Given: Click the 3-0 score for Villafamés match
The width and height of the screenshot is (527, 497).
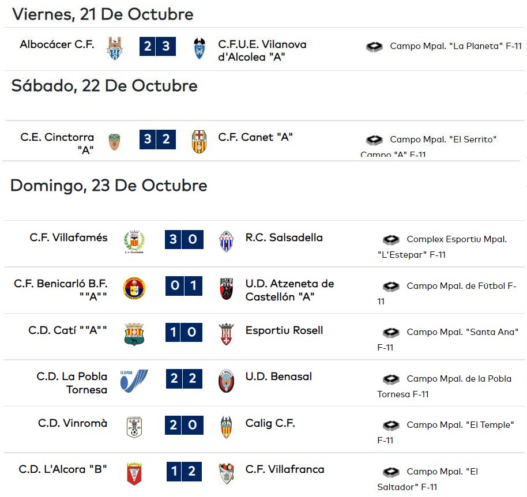Looking at the screenshot, I should pos(184,239).
